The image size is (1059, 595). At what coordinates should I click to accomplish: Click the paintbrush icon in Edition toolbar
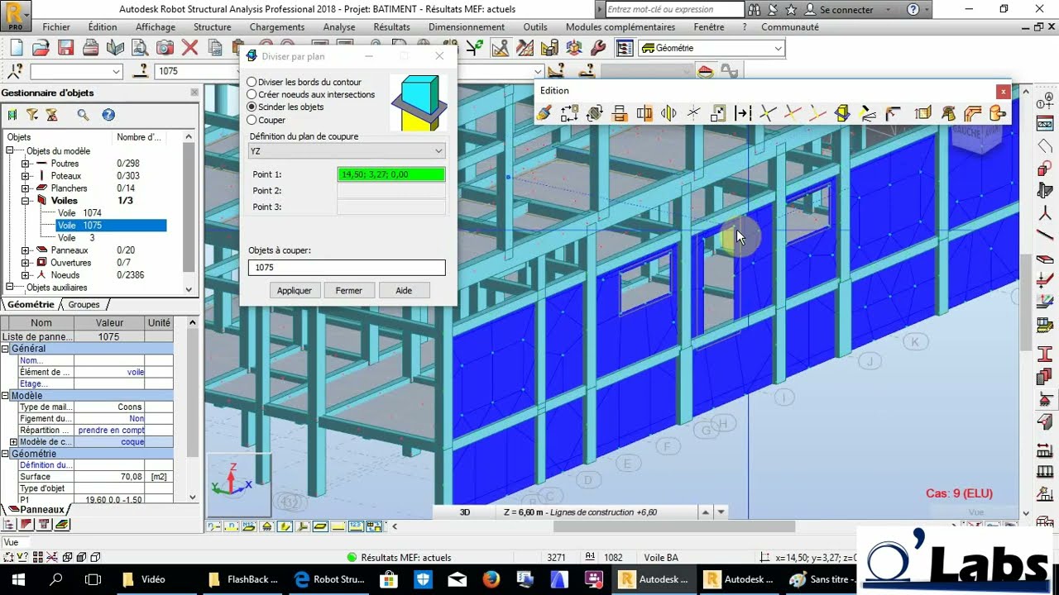pos(544,113)
